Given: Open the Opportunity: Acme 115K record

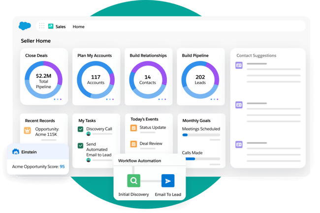Looking at the screenshot, I should point(47,132).
